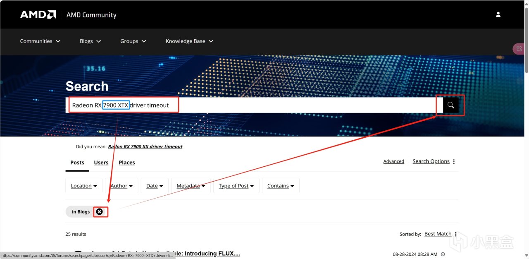Open the sort options kebab icon

456,234
